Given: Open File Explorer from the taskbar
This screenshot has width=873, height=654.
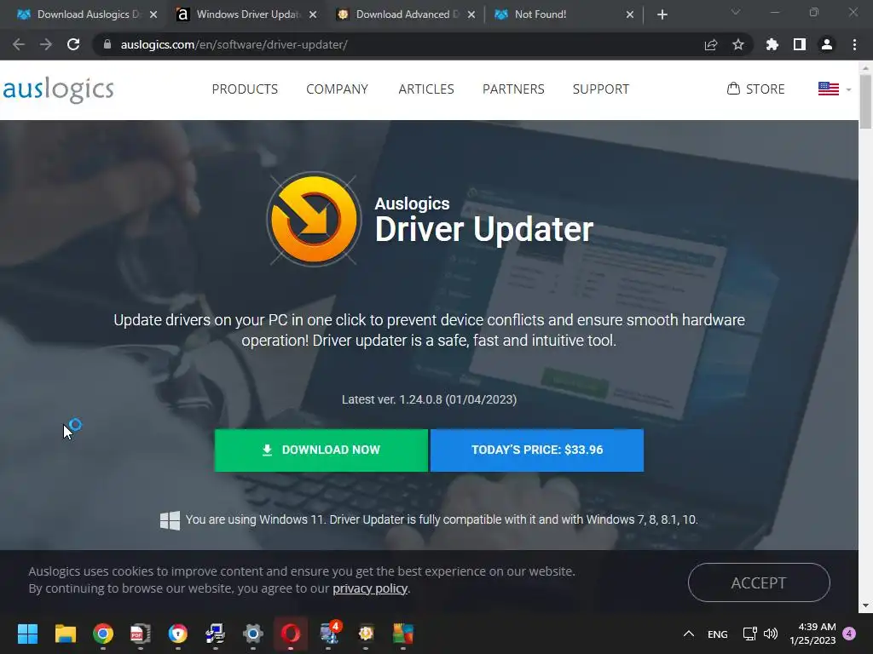Looking at the screenshot, I should pos(65,634).
